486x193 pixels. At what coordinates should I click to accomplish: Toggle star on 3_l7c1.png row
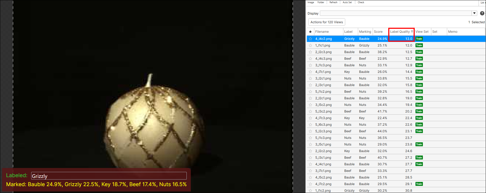click(x=310, y=171)
